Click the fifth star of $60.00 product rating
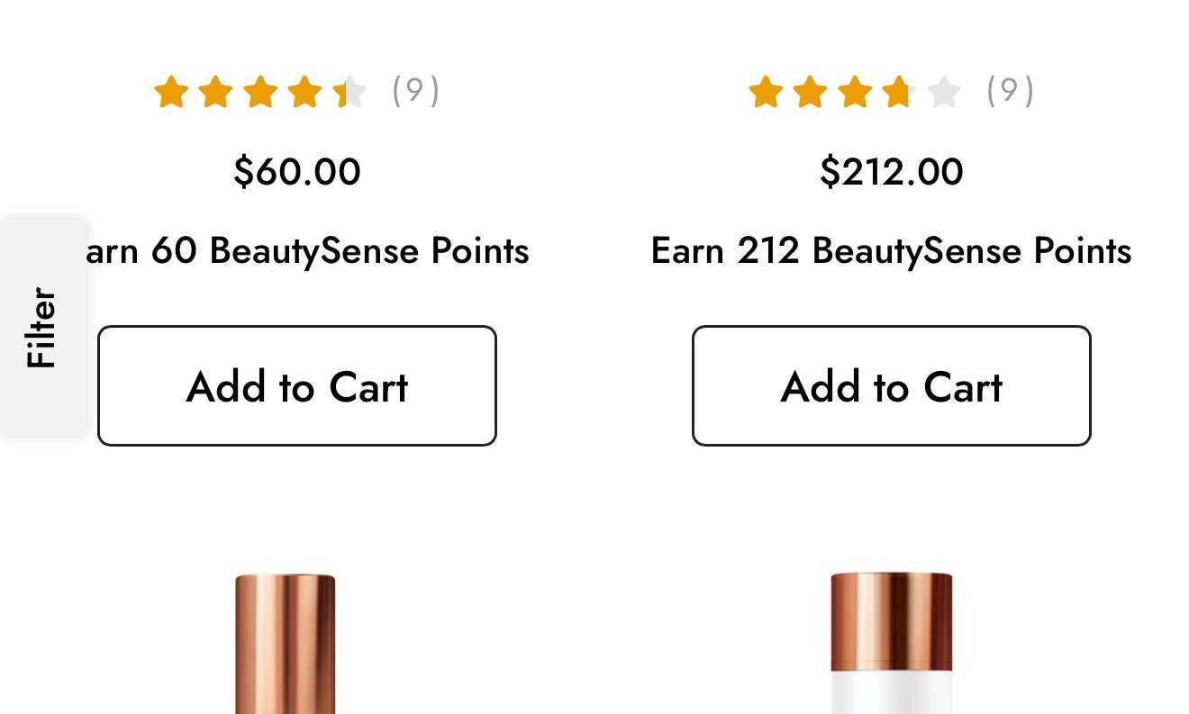Screen dimensions: 1189x714 click(351, 92)
